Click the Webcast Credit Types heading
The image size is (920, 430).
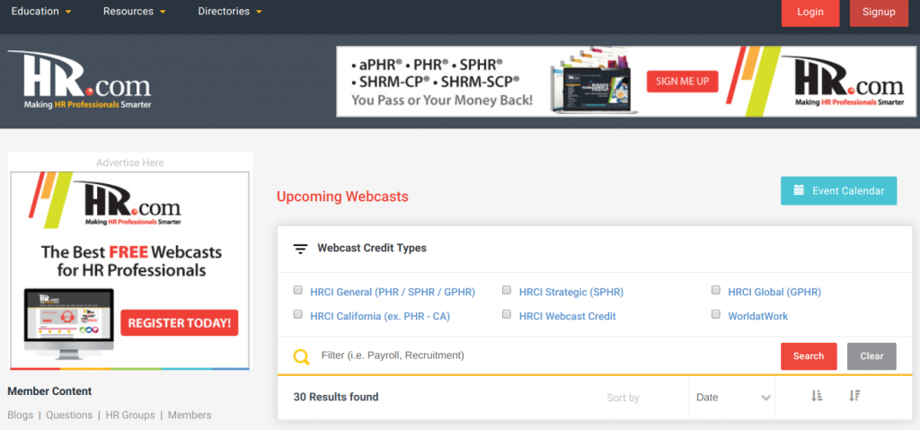(372, 248)
